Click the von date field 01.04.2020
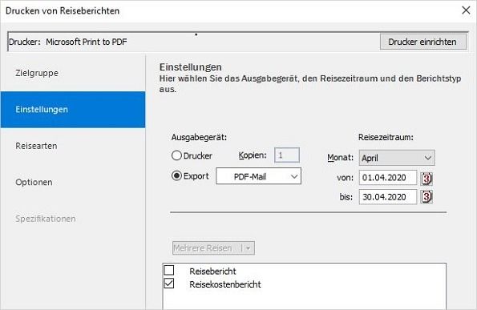 pos(388,178)
